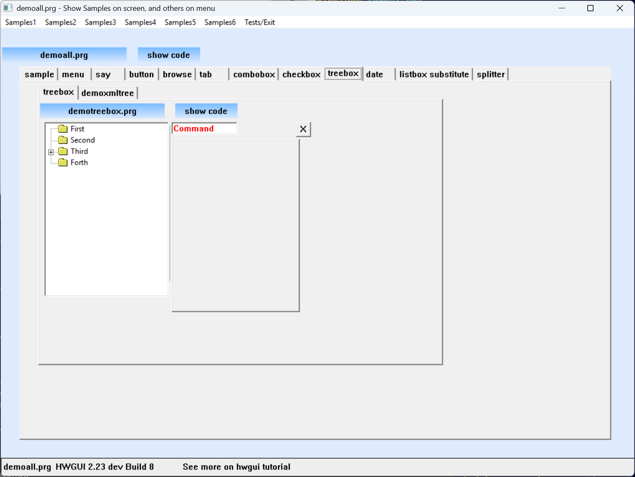The image size is (635, 477).
Task: Expand the Third tree node
Action: [x=51, y=152]
